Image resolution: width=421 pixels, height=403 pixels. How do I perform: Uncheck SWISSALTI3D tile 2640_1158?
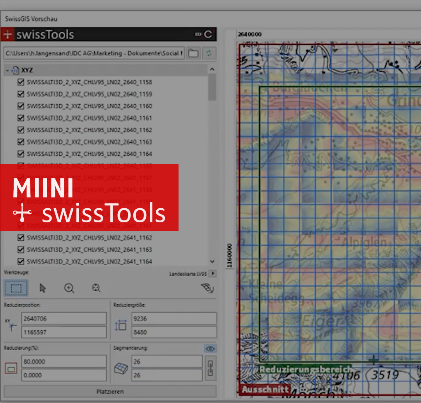pos(21,82)
